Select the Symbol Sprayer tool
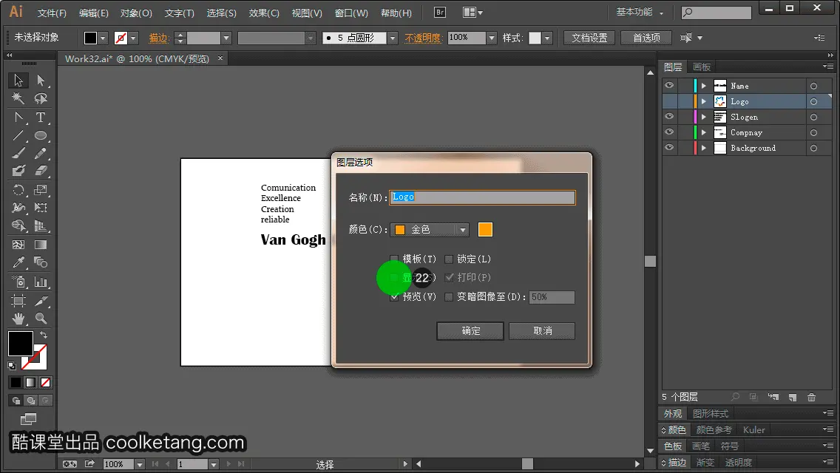The height and width of the screenshot is (473, 840). [x=18, y=282]
